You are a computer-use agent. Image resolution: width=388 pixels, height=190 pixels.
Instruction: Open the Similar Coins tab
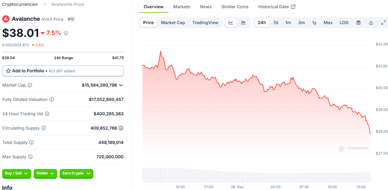click(x=235, y=7)
